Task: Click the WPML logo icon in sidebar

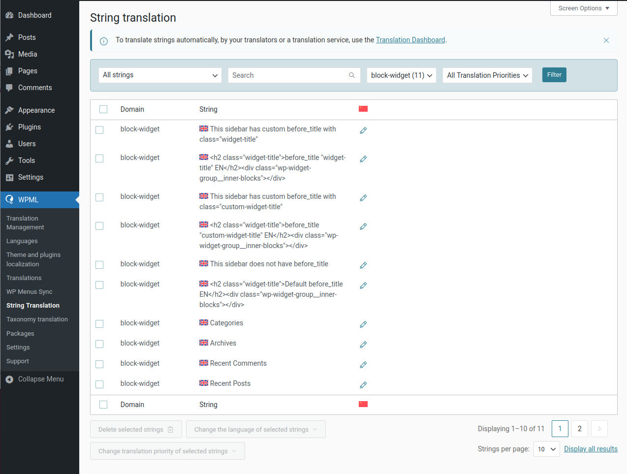Action: [x=9, y=200]
